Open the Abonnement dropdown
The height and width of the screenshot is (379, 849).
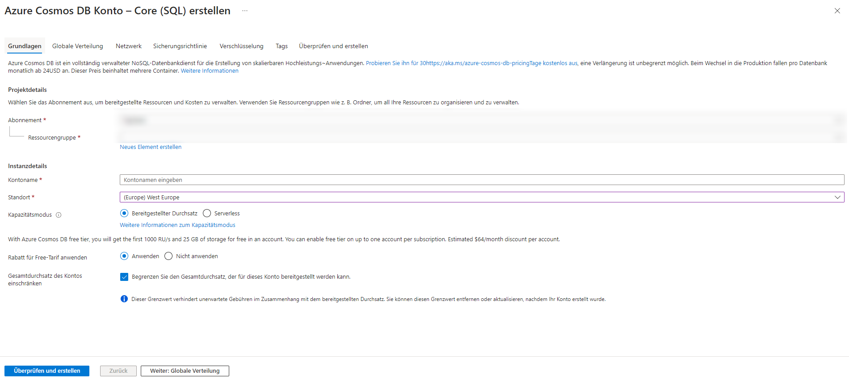click(x=482, y=120)
